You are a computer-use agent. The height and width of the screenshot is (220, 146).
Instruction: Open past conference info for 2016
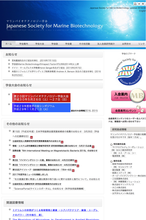tap(88, 111)
